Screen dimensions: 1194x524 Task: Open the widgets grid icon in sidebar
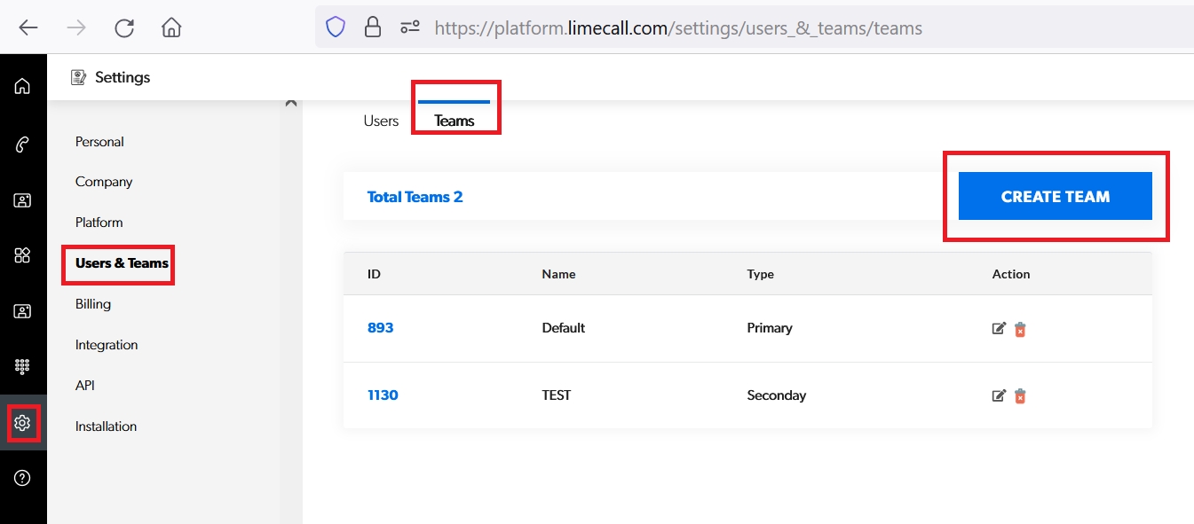22,255
